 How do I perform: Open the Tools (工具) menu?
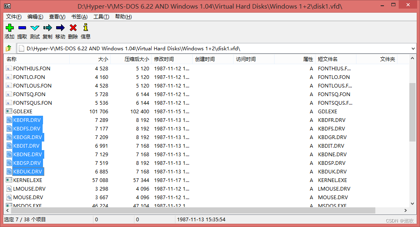tap(101, 17)
